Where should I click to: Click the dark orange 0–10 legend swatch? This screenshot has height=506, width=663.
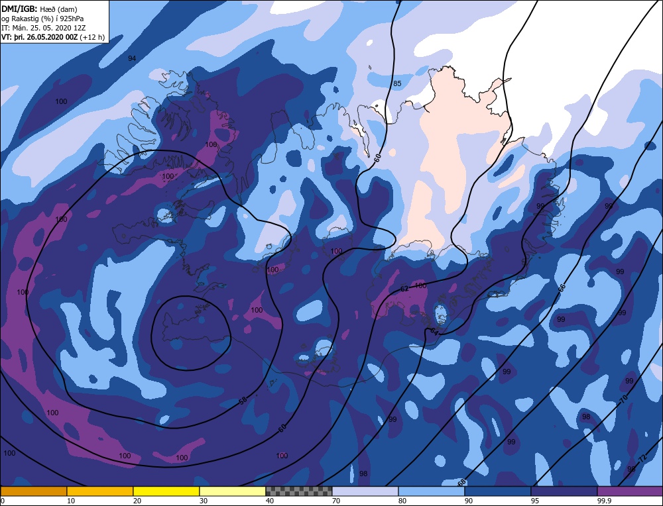tap(34, 491)
